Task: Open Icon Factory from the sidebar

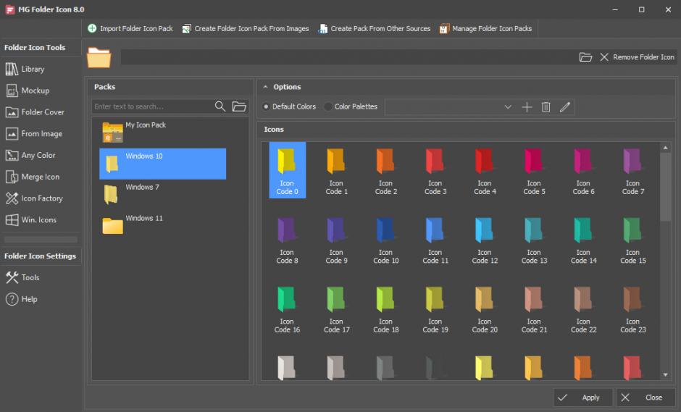Action: point(41,198)
